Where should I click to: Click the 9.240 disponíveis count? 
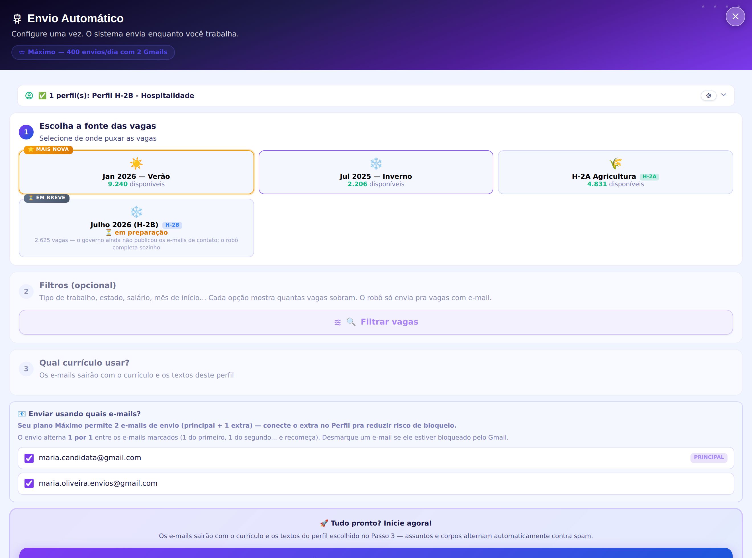click(x=136, y=184)
